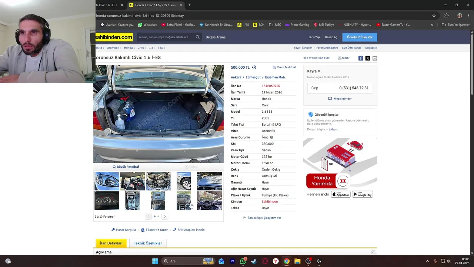Screen dimensions: 474x267
Task: Go to the previous photo thumbnails page
Action: (148, 217)
